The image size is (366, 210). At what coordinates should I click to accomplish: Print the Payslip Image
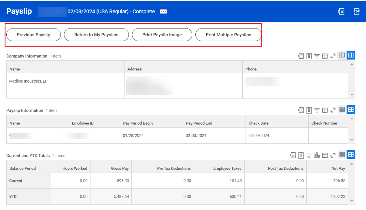click(x=162, y=35)
